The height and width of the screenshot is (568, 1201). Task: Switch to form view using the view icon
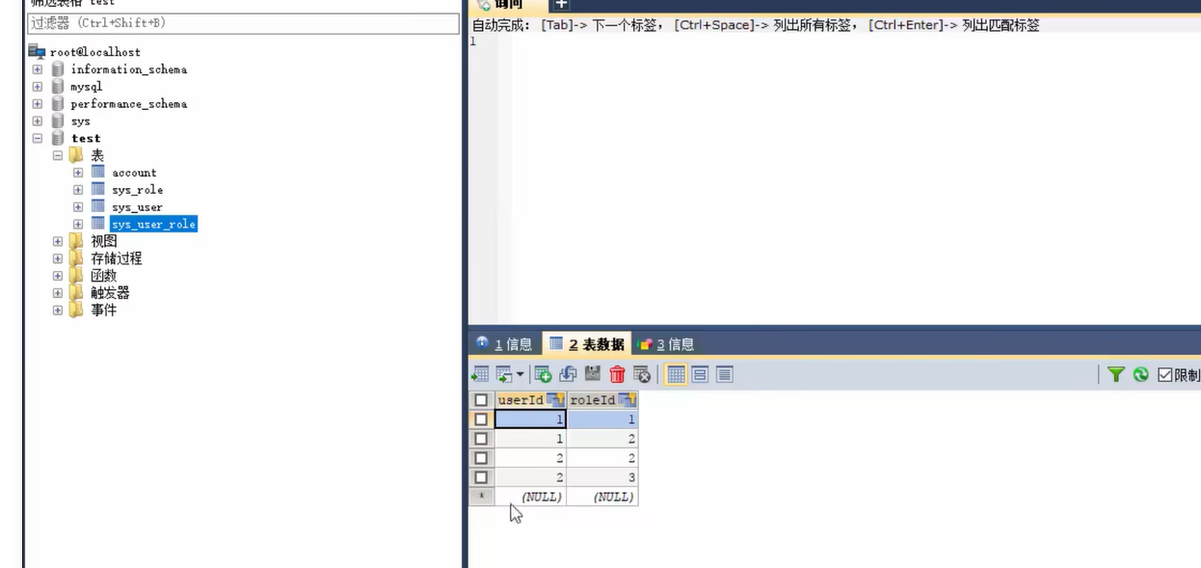(x=699, y=376)
